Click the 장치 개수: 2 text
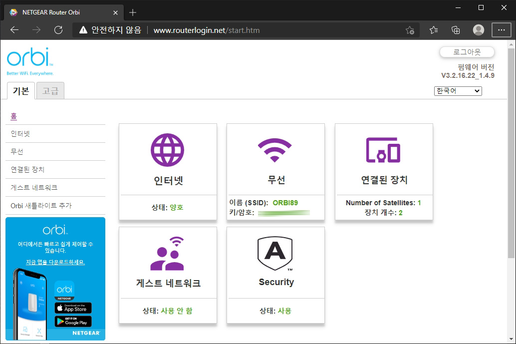The height and width of the screenshot is (344, 516). [x=383, y=213]
